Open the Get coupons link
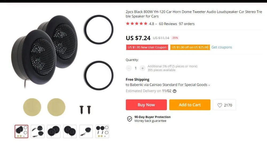The height and width of the screenshot is (144, 267). click(222, 47)
